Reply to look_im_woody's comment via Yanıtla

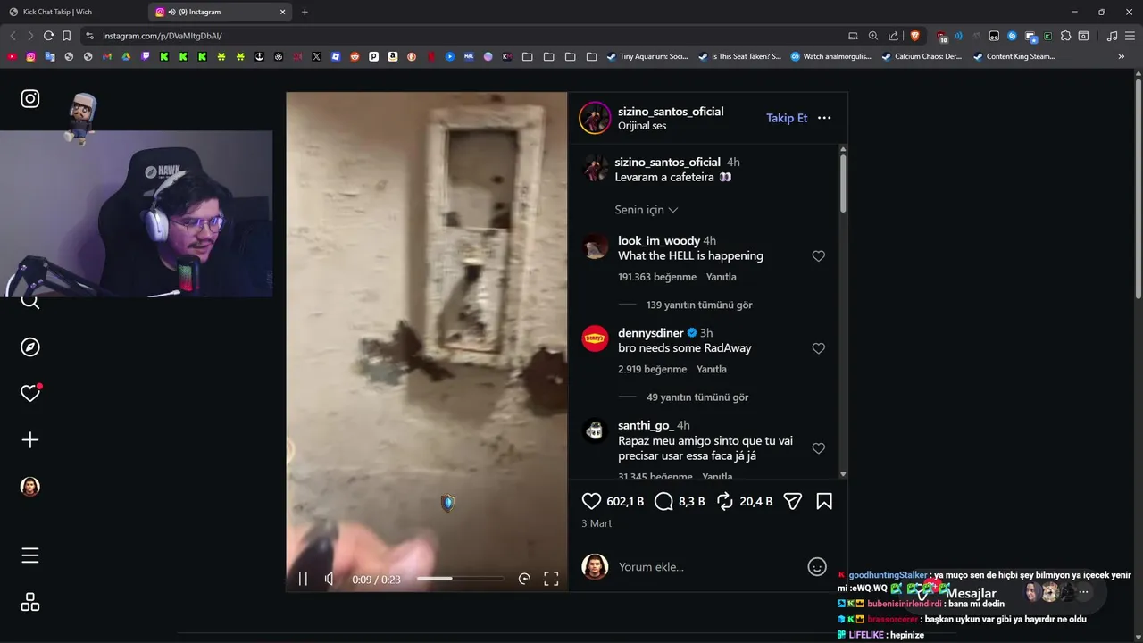point(722,277)
